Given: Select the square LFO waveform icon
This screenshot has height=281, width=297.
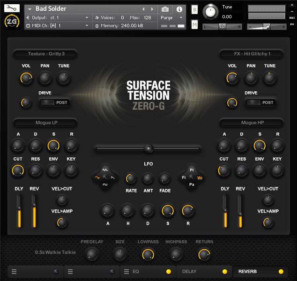Looking at the screenshot, I should (105, 185).
